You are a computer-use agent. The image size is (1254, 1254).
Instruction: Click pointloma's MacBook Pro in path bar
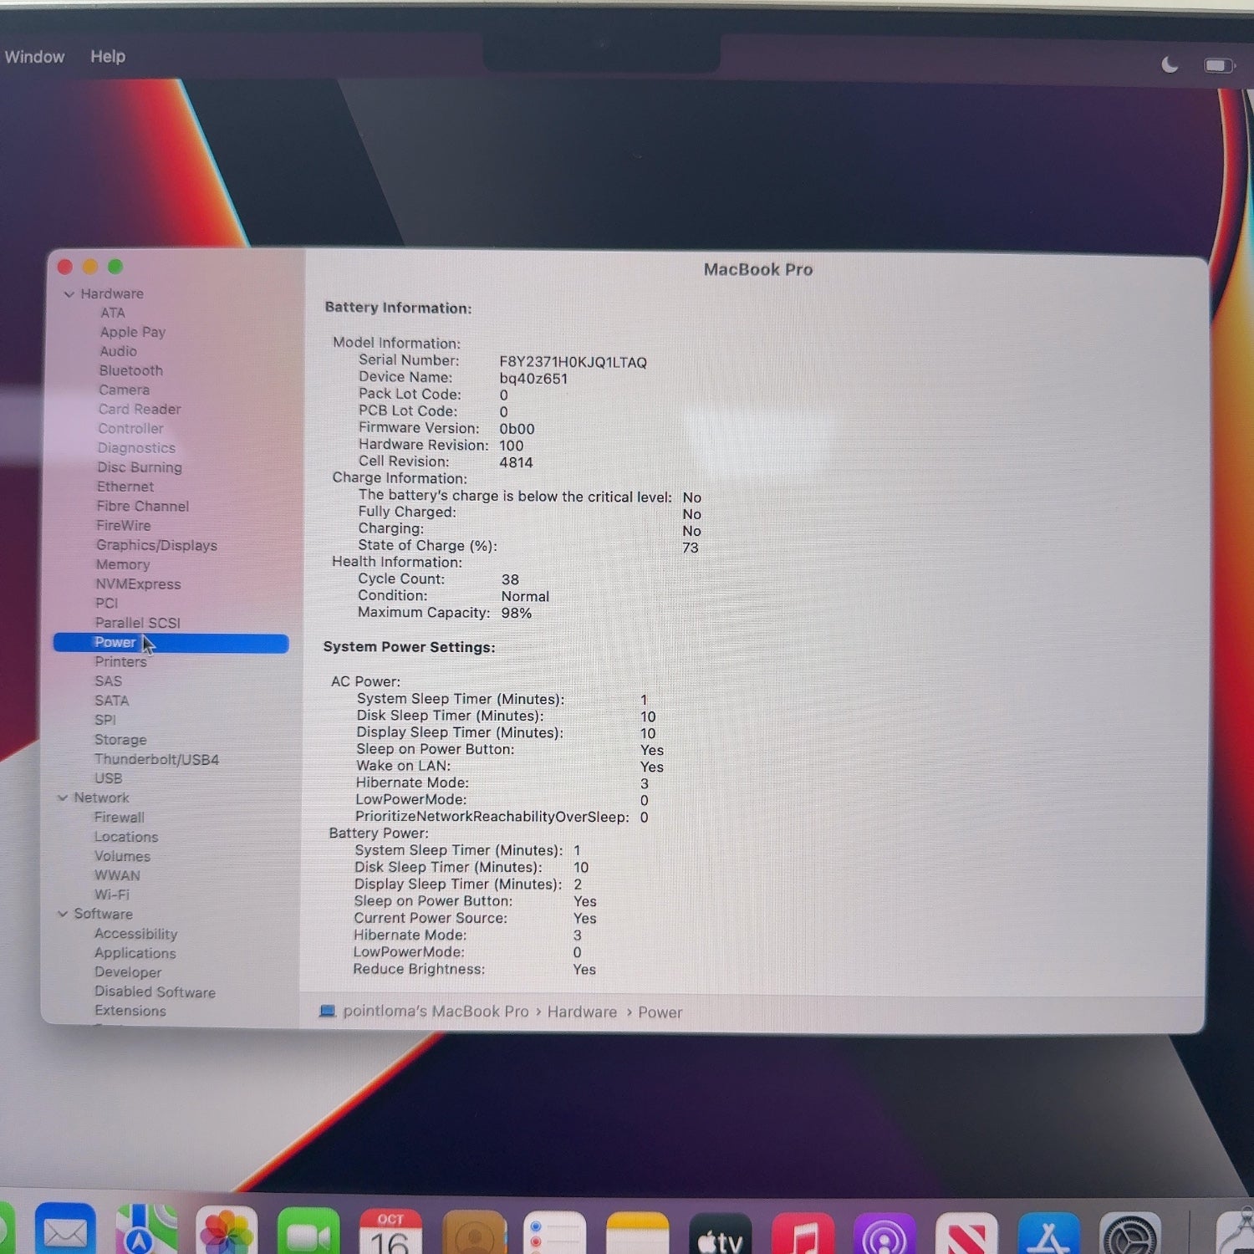tap(435, 1012)
